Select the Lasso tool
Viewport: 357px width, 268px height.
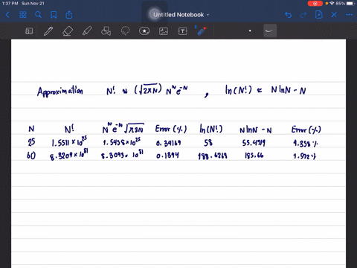[x=125, y=31]
